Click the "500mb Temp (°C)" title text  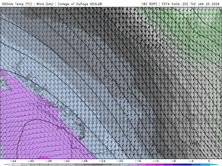[17, 4]
